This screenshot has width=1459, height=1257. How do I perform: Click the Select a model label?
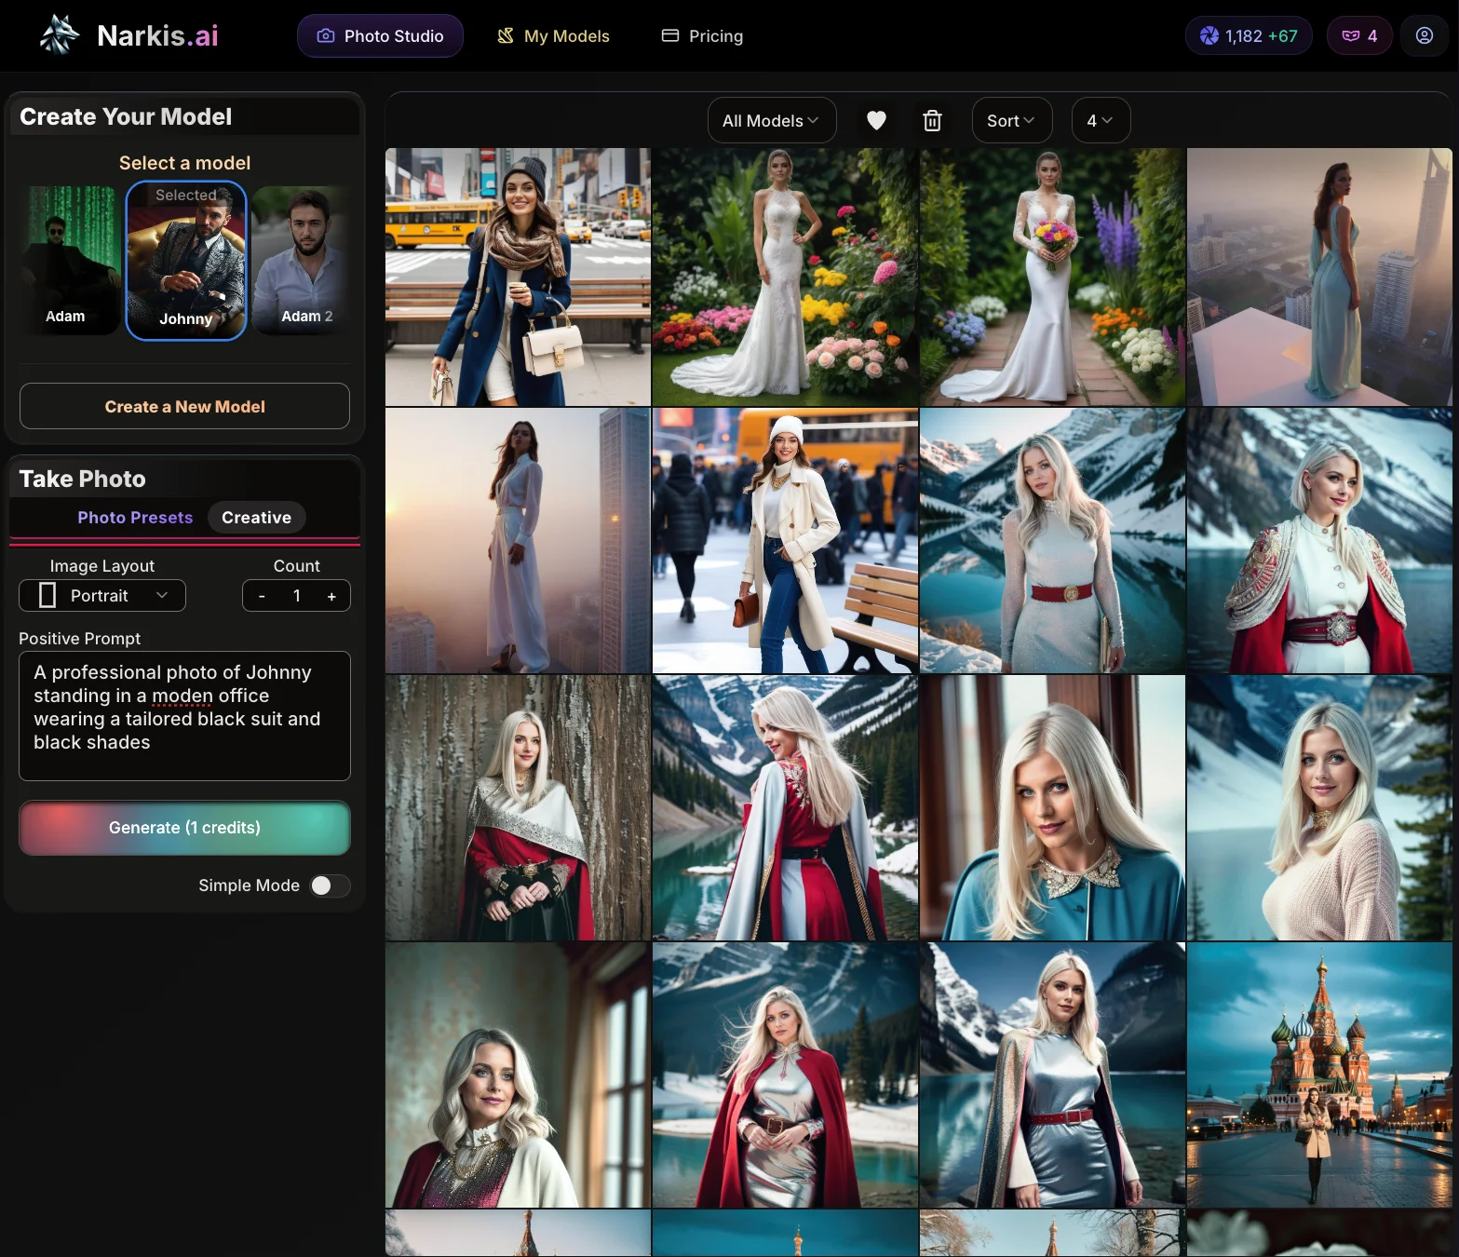tap(184, 163)
